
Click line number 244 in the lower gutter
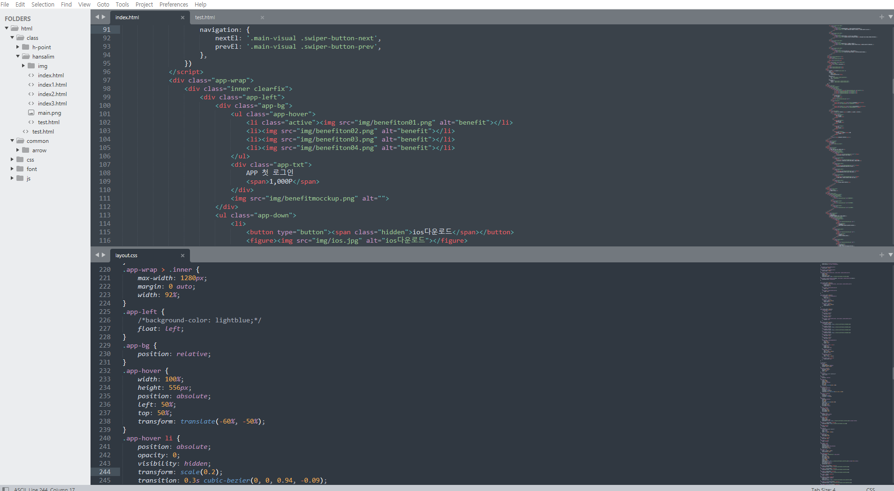[x=105, y=472]
